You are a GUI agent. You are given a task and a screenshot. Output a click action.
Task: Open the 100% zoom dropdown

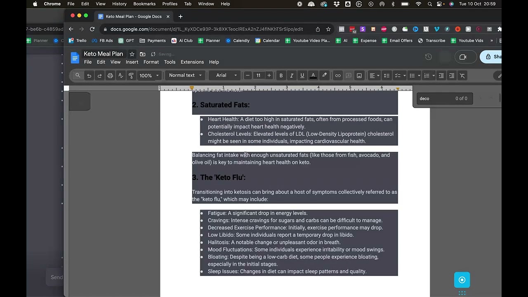149,75
